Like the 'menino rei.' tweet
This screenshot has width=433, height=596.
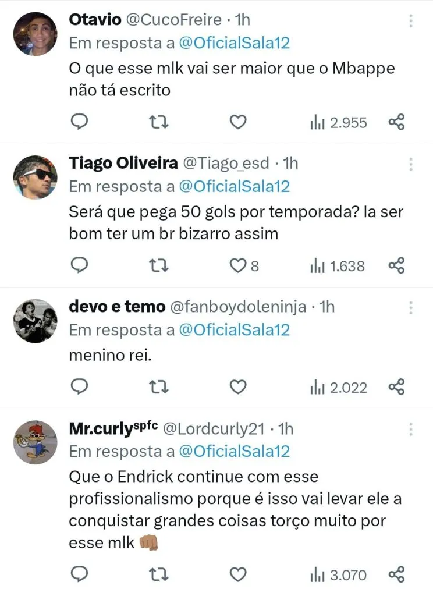(x=237, y=387)
